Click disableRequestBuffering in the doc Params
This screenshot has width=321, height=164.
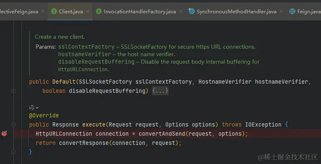(x=96, y=62)
